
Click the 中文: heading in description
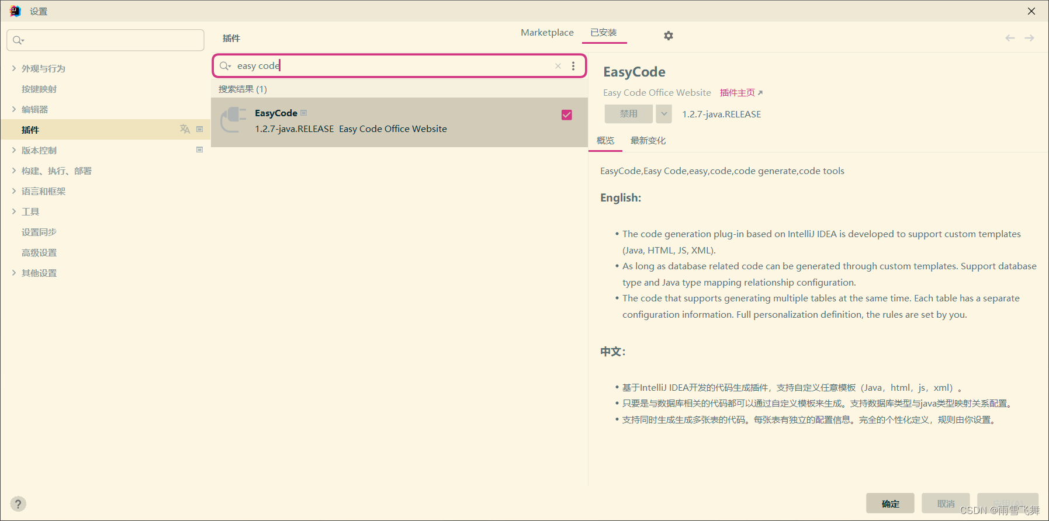tap(613, 352)
